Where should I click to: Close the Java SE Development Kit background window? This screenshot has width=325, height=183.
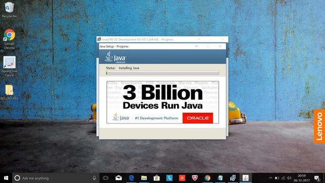[222, 39]
